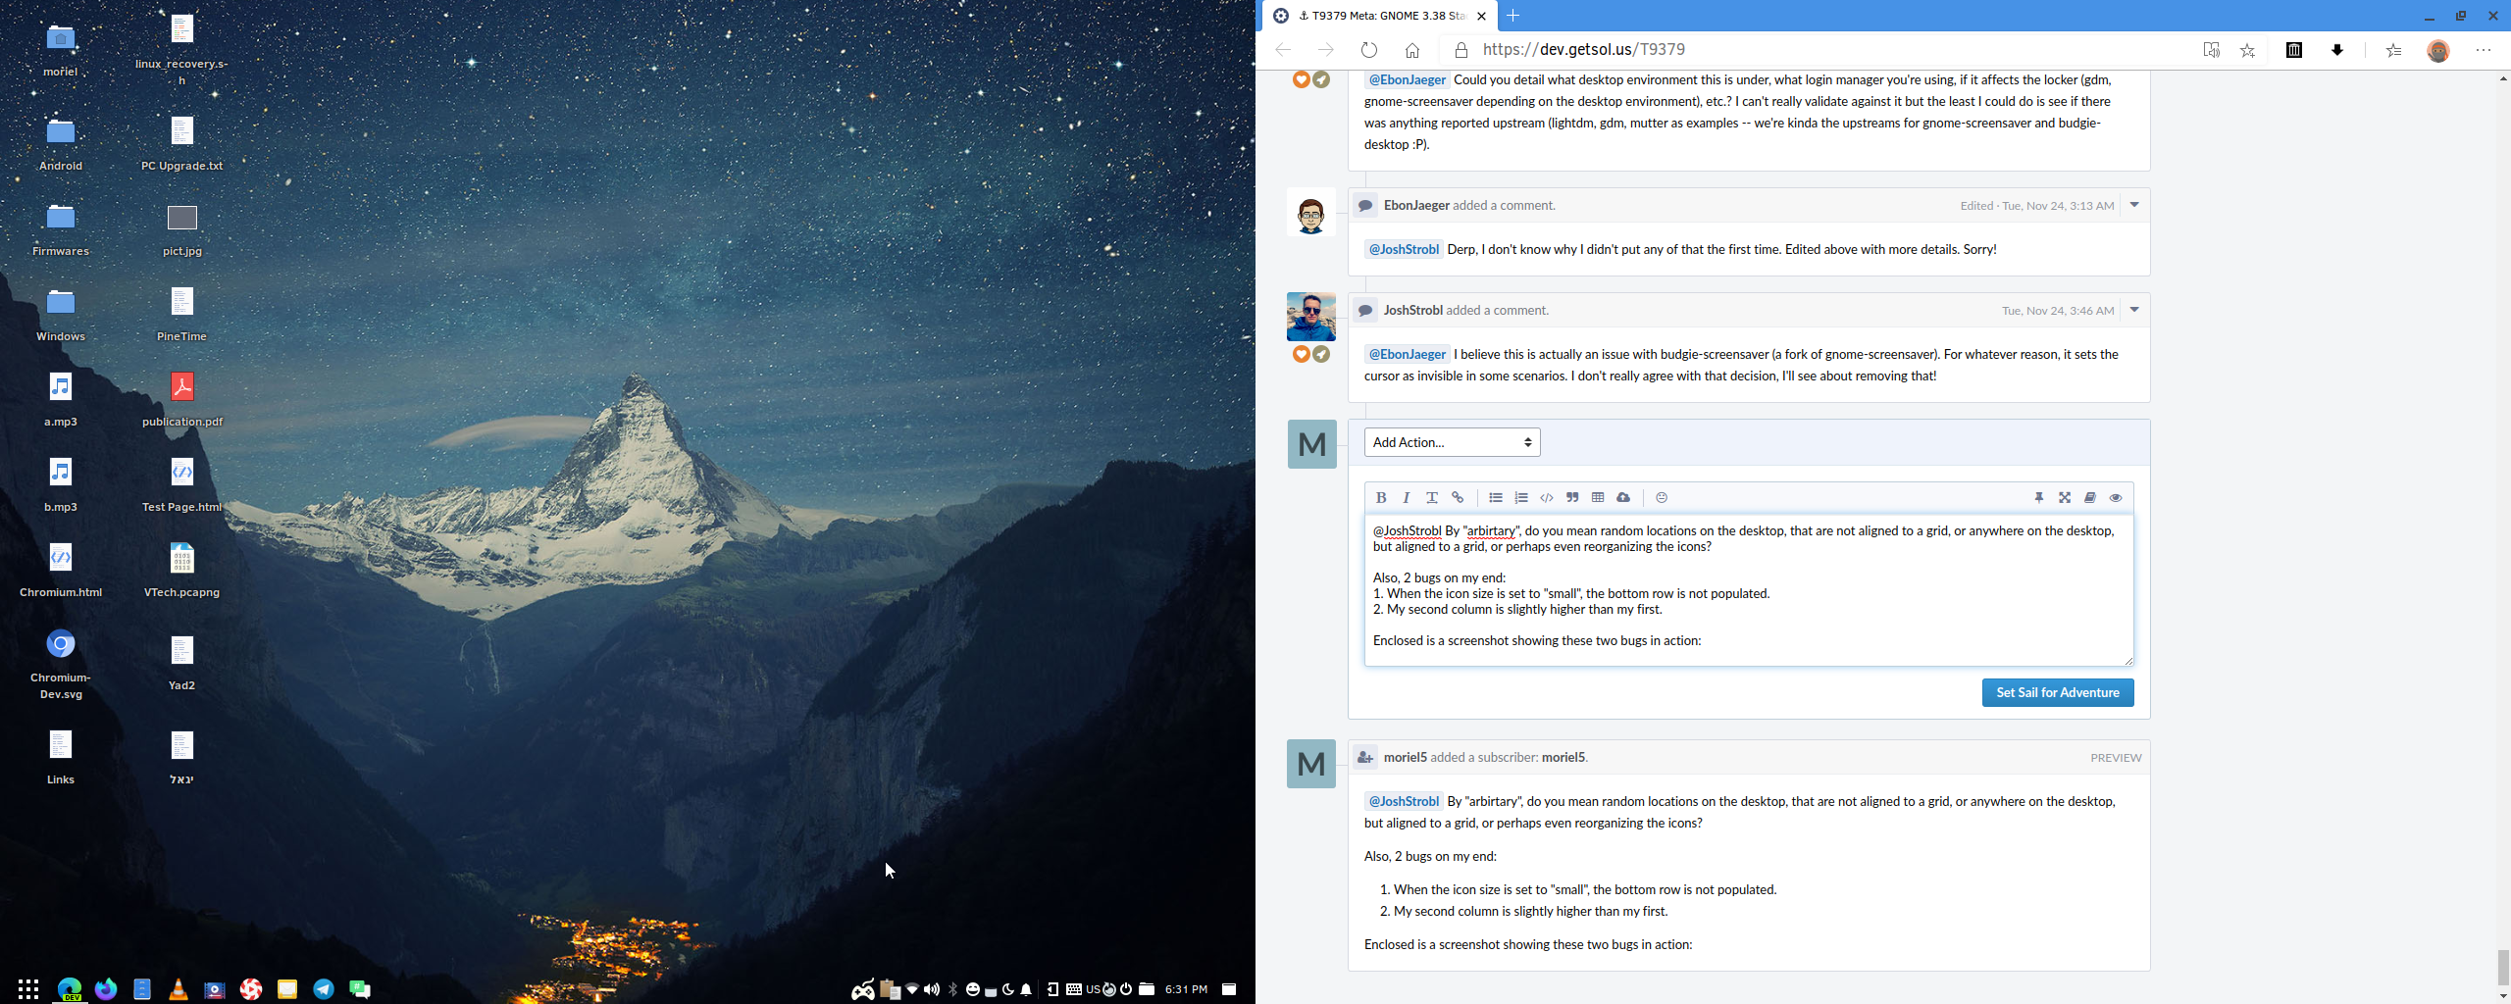Open Telegram from the bottom panel
This screenshot has width=2511, height=1004.
tap(324, 989)
